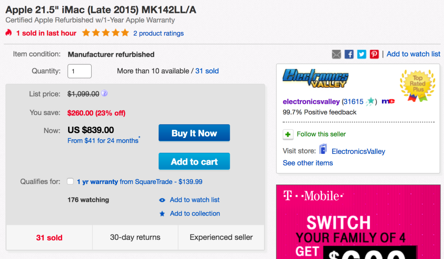Share the listing on Facebook

(349, 54)
